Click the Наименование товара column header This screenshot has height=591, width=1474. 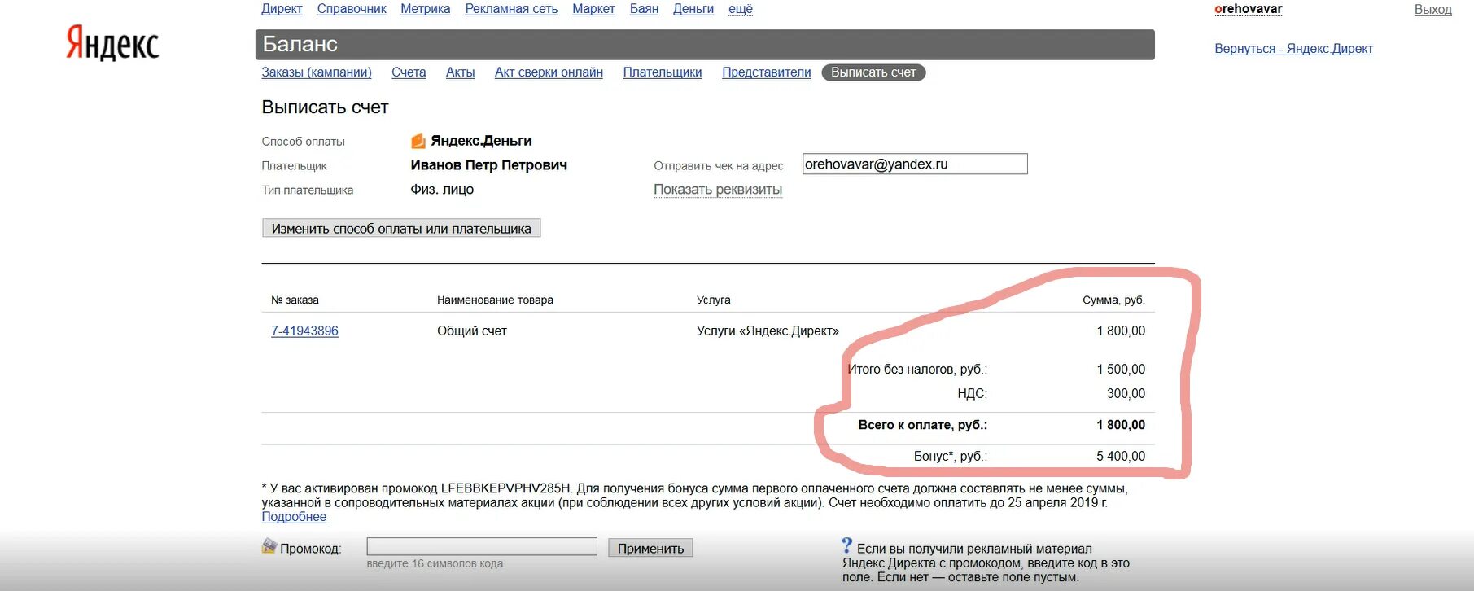point(495,300)
